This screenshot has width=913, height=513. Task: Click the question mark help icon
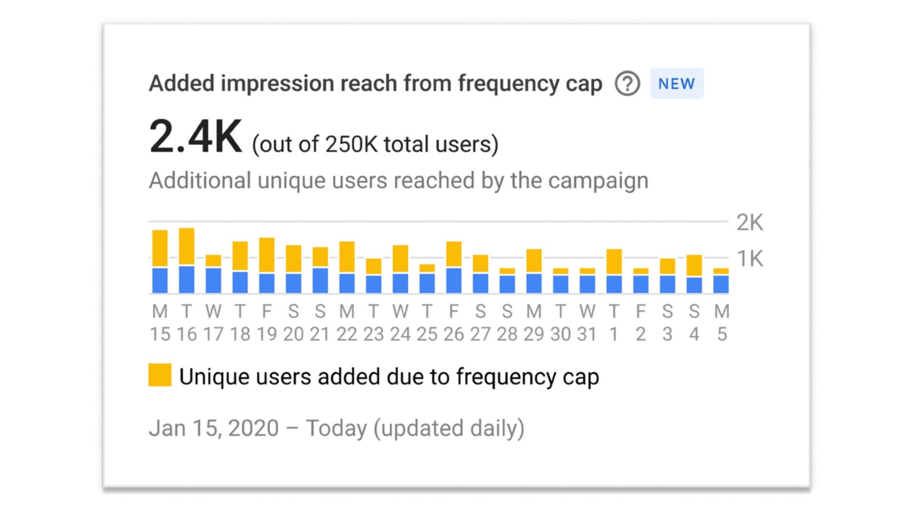point(627,84)
